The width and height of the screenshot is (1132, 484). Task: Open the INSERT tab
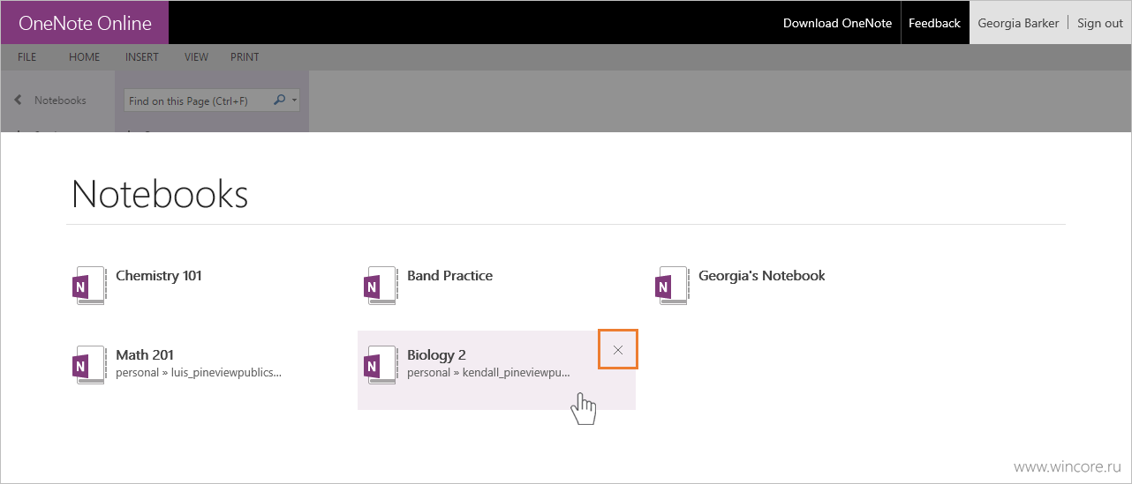pyautogui.click(x=142, y=57)
